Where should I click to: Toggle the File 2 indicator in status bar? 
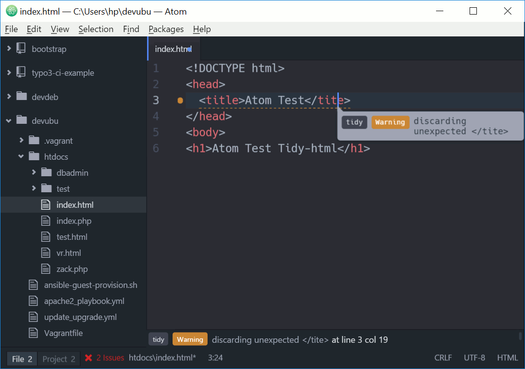(21, 358)
